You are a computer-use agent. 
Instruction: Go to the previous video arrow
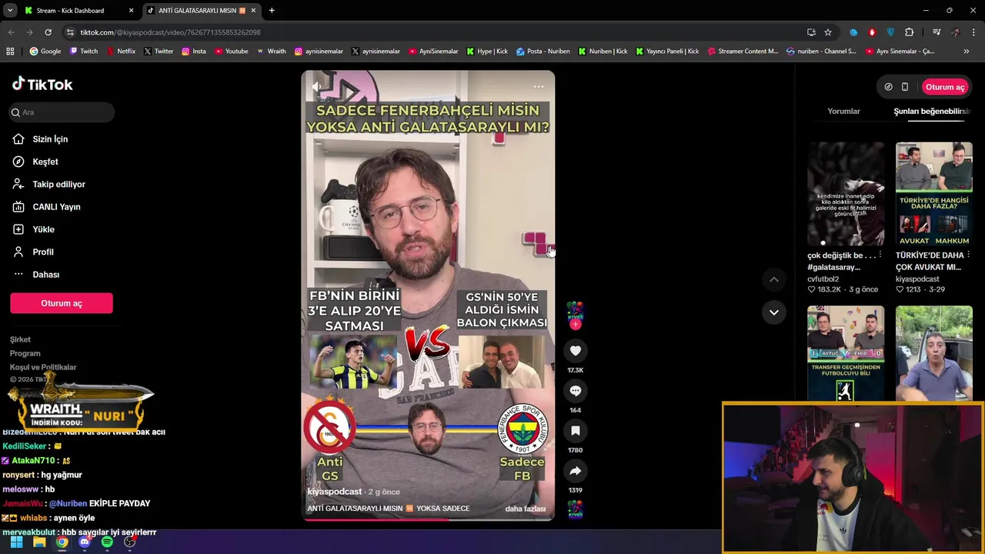click(x=774, y=279)
